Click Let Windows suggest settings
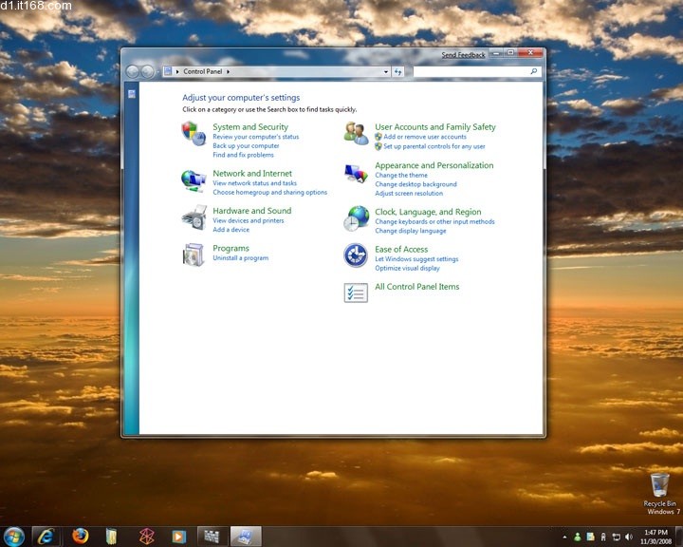Screen dimensions: 683x547 pyautogui.click(x=416, y=259)
